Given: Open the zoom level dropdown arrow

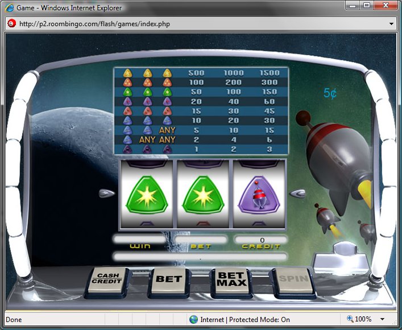Looking at the screenshot, I should coord(383,320).
